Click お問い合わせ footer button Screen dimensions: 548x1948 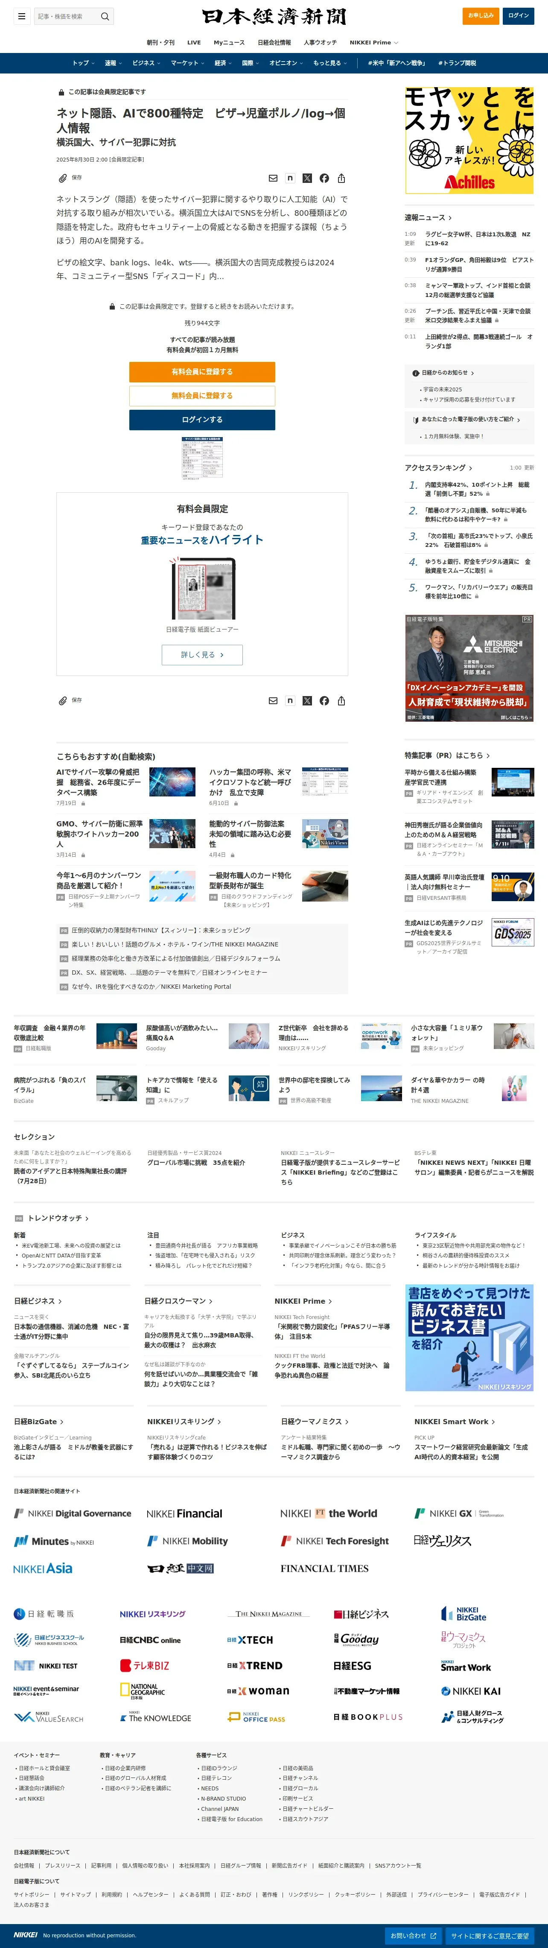[413, 1935]
